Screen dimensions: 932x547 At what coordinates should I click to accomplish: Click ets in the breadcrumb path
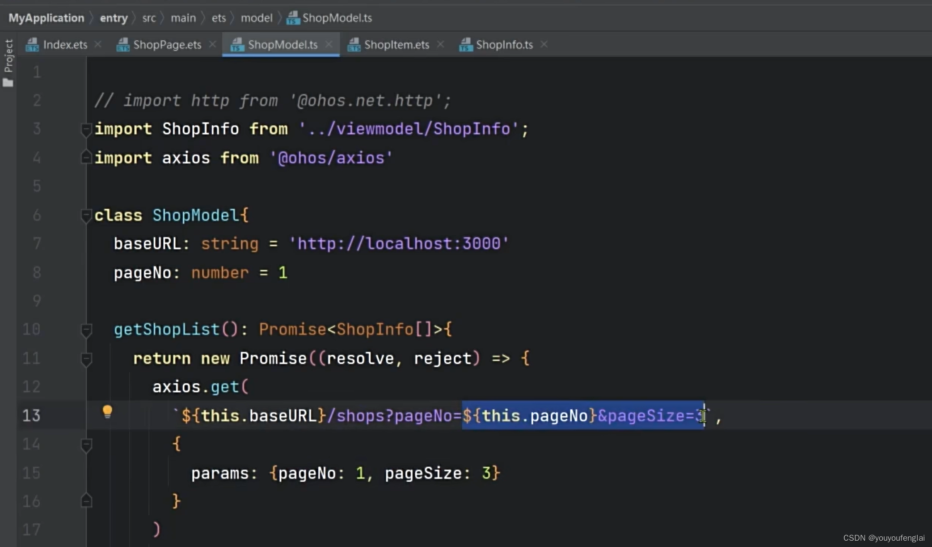pyautogui.click(x=219, y=18)
